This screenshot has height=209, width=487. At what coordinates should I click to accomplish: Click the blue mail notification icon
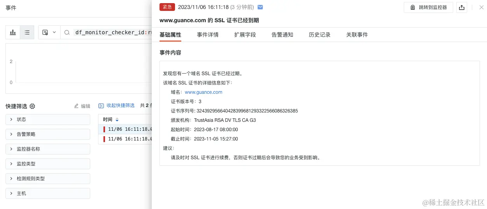(260, 7)
